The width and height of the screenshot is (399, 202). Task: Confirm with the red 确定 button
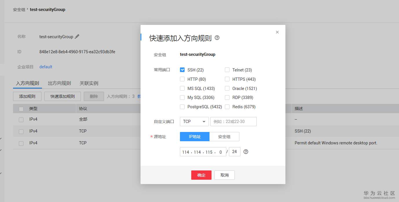[201, 175]
